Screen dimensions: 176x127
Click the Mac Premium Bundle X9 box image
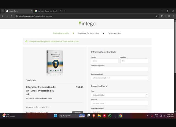55,62
